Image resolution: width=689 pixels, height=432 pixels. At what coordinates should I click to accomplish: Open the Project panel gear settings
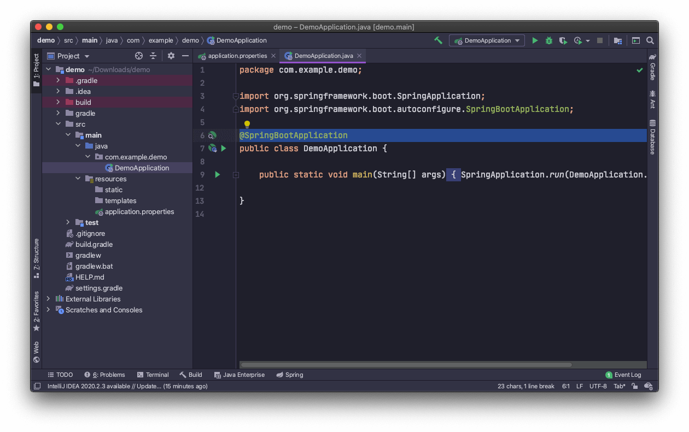171,56
